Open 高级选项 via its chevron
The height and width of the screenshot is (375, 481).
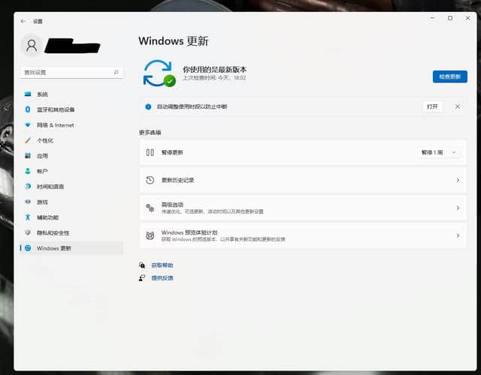click(458, 208)
